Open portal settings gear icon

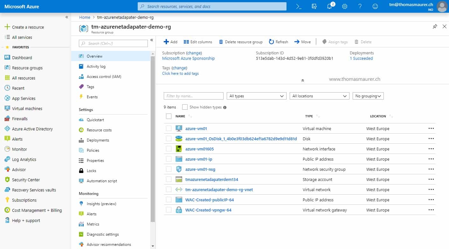pyautogui.click(x=345, y=6)
